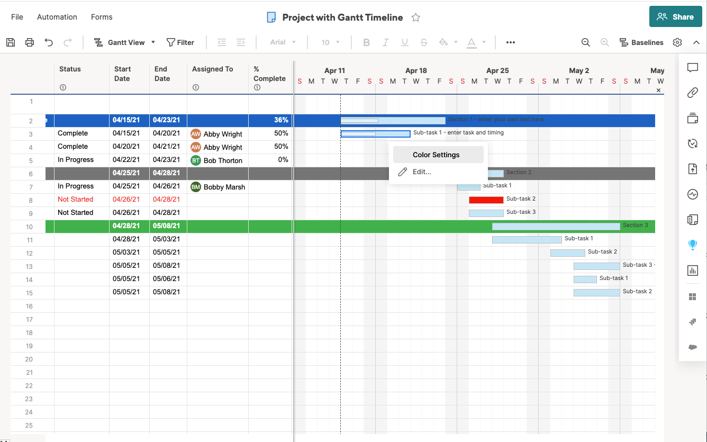Open the font size 10 dropdown
Screen dimensions: 707x442
(331, 42)
